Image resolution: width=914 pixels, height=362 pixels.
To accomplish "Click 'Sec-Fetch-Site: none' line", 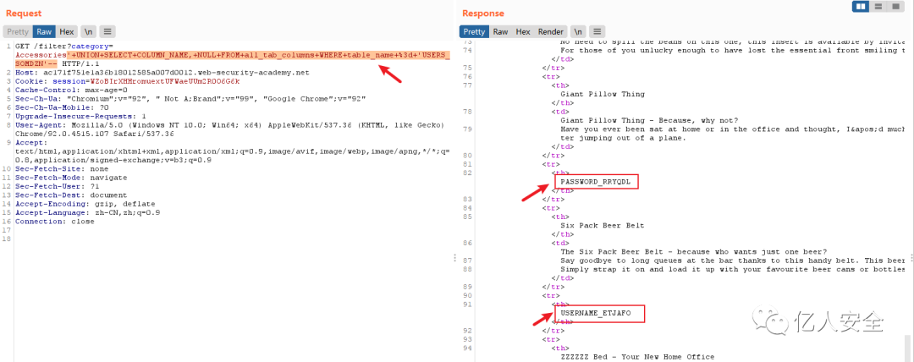I will [x=62, y=168].
